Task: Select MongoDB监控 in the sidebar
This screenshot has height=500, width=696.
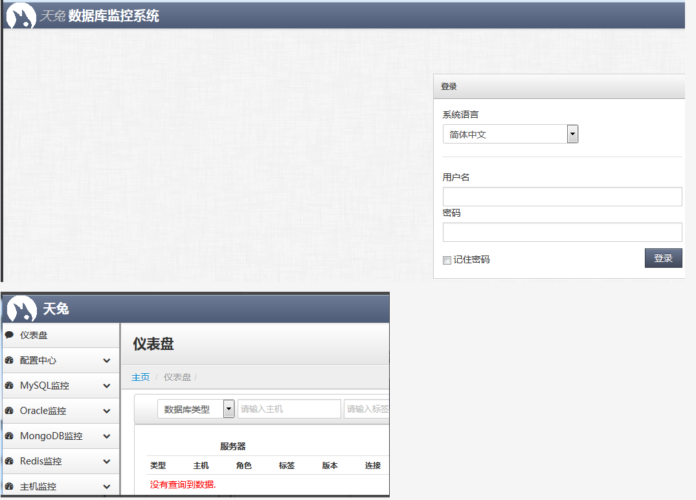Action: 61,437
